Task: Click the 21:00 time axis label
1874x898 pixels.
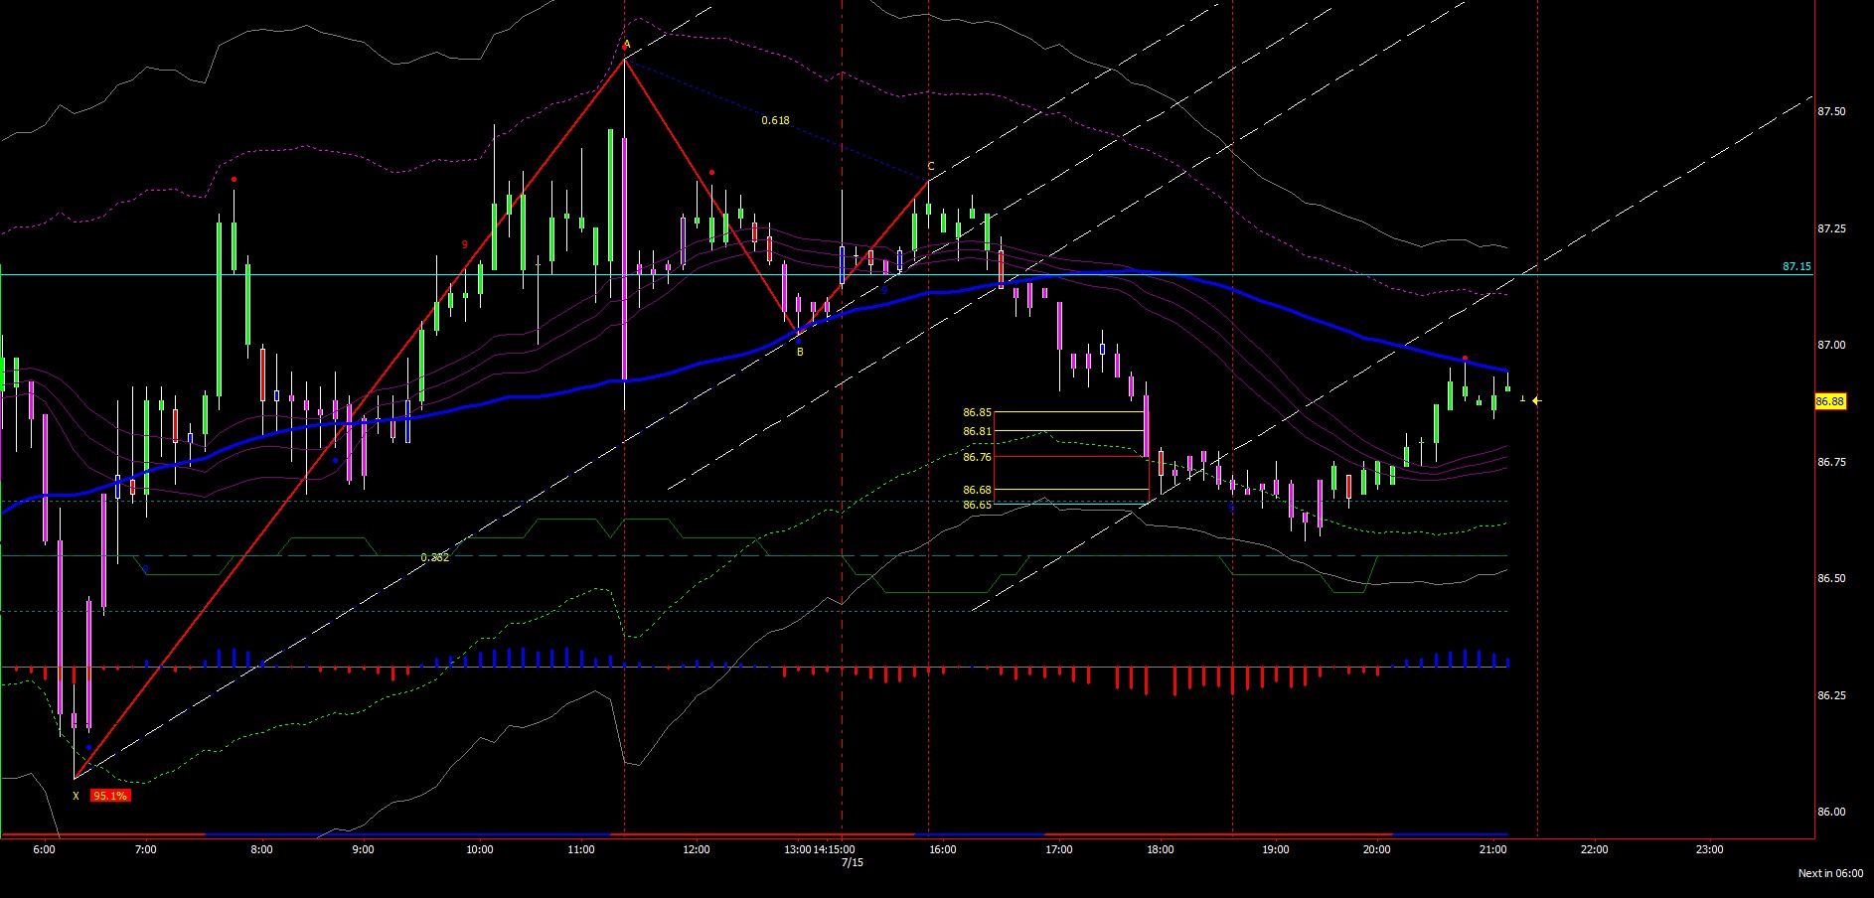Action: [x=1493, y=849]
